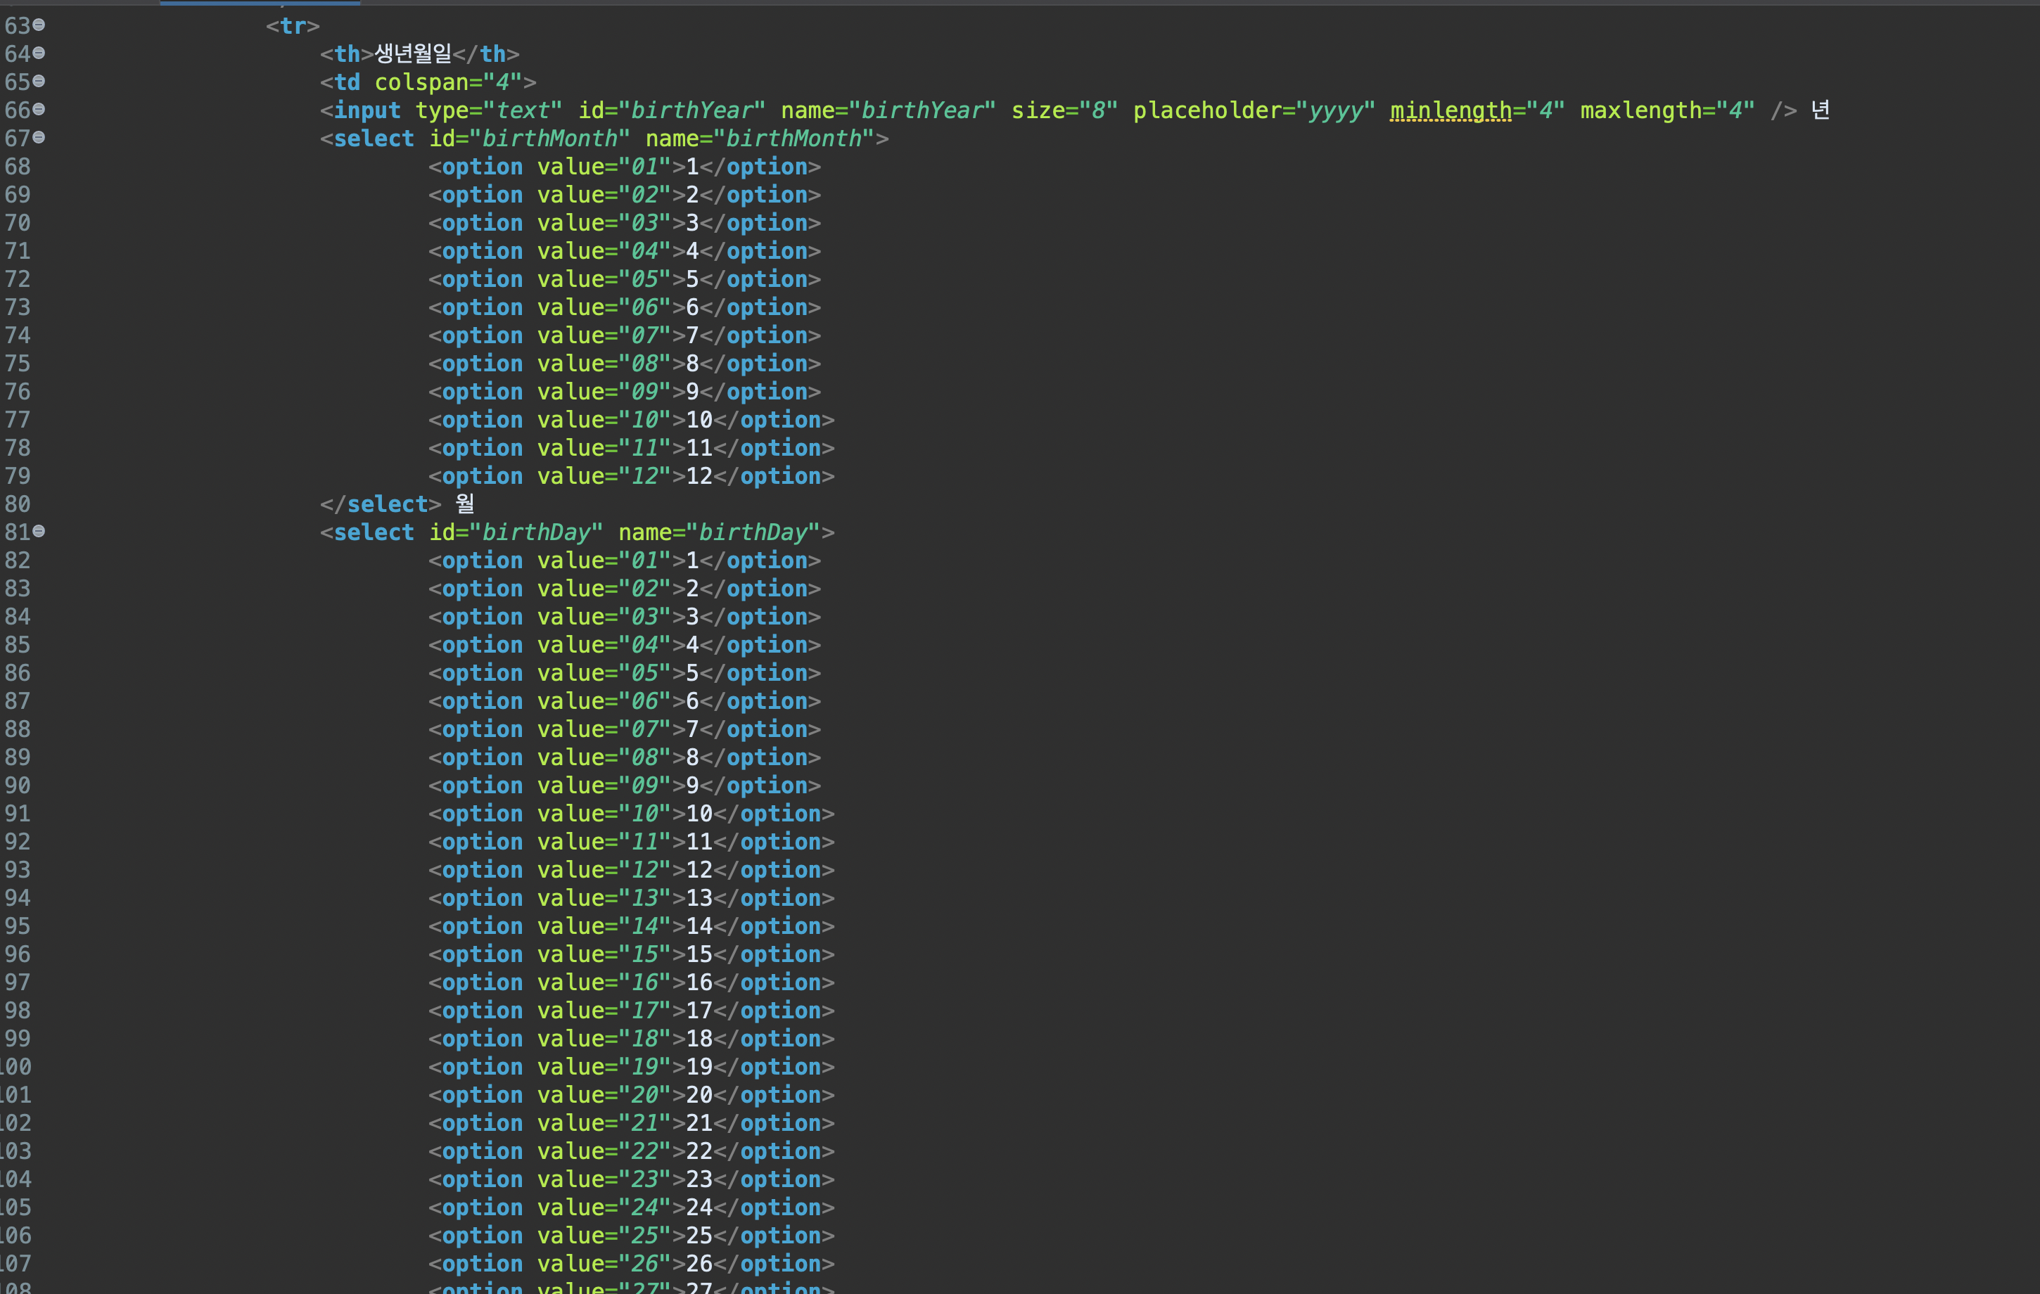The width and height of the screenshot is (2040, 1294).
Task: Click the 년 text after the input tag
Action: [x=1820, y=110]
